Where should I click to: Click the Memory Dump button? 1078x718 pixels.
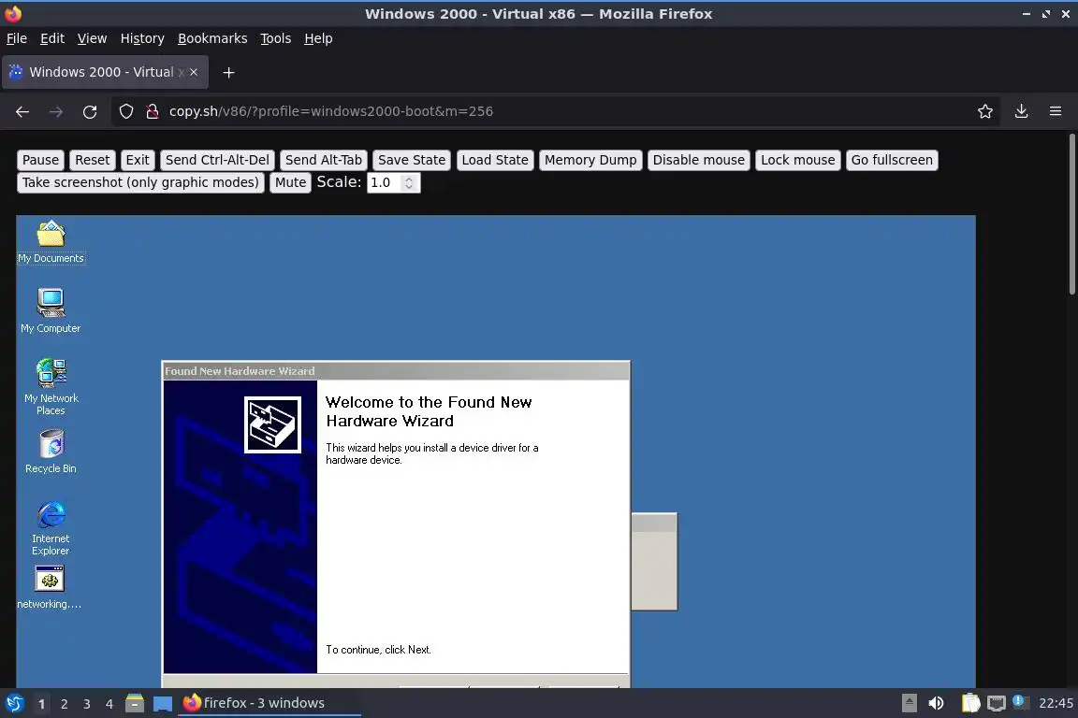click(x=590, y=160)
